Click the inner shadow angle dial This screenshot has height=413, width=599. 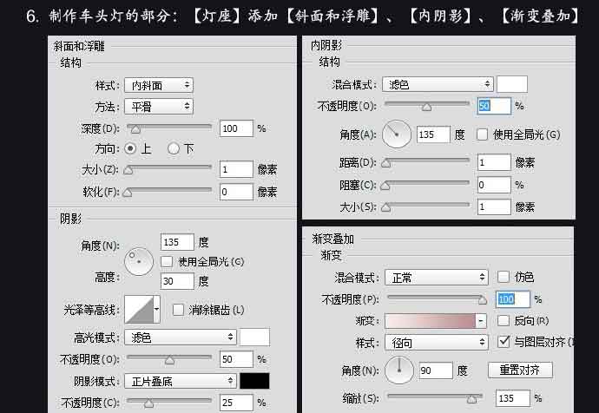coord(397,134)
